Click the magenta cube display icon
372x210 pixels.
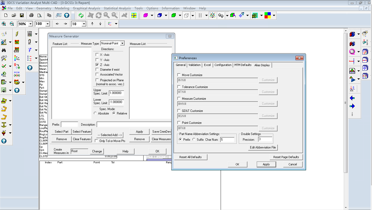click(145, 15)
